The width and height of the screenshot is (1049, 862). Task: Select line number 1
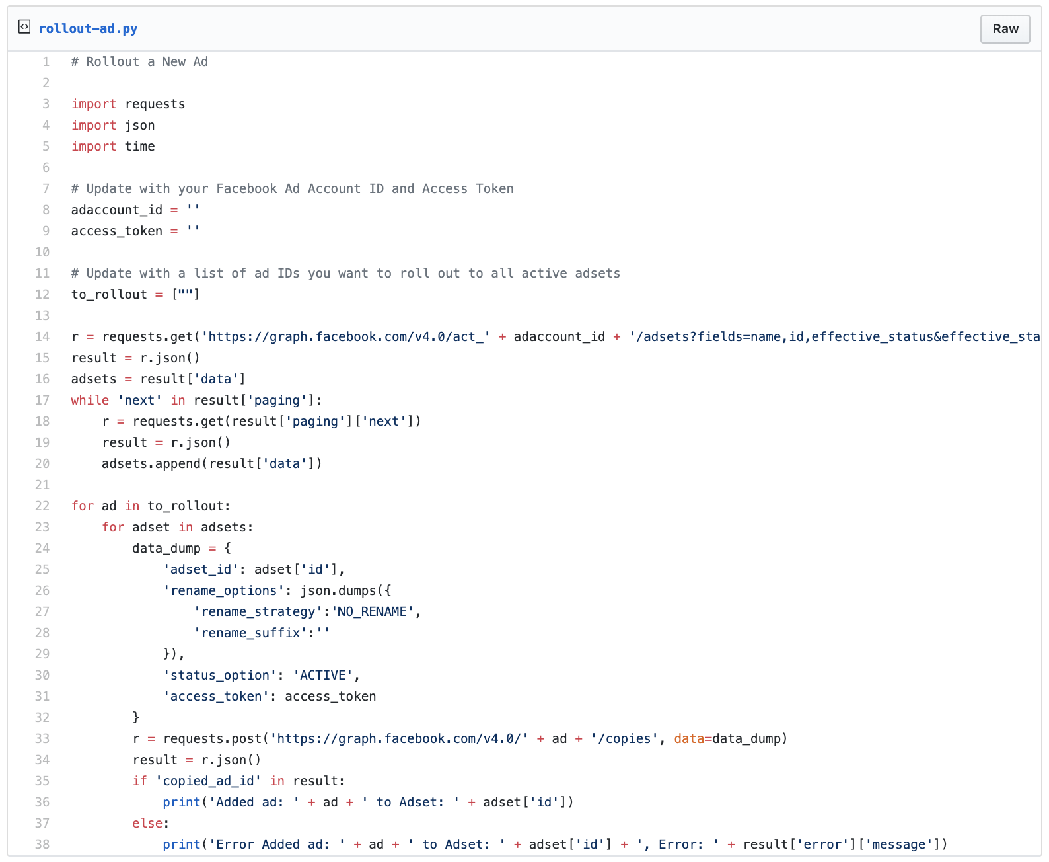tap(46, 61)
